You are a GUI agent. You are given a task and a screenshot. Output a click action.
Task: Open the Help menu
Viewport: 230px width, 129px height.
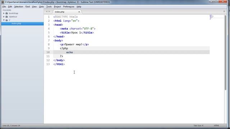pos(79,7)
